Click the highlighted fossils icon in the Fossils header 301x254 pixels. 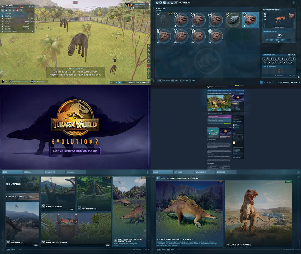click(x=164, y=3)
